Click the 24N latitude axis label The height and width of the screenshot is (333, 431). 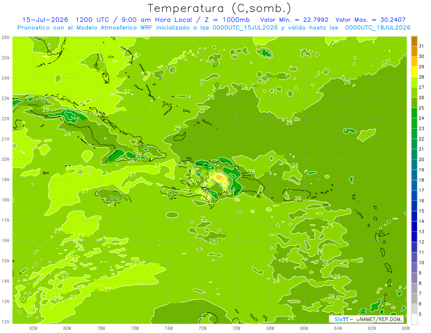click(x=5, y=78)
